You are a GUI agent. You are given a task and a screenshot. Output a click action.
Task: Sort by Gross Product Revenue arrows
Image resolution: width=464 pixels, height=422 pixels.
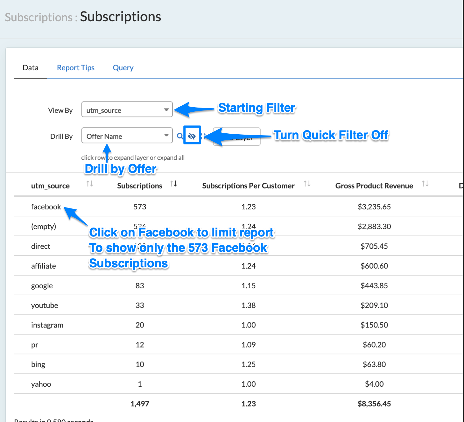(x=425, y=184)
